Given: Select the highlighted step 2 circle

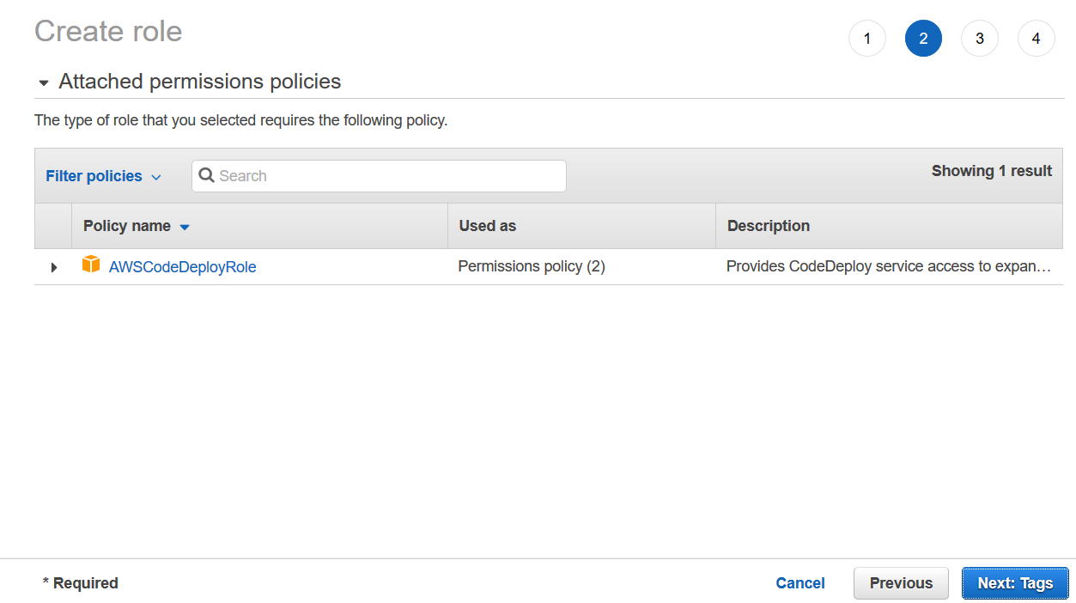Looking at the screenshot, I should pos(923,39).
